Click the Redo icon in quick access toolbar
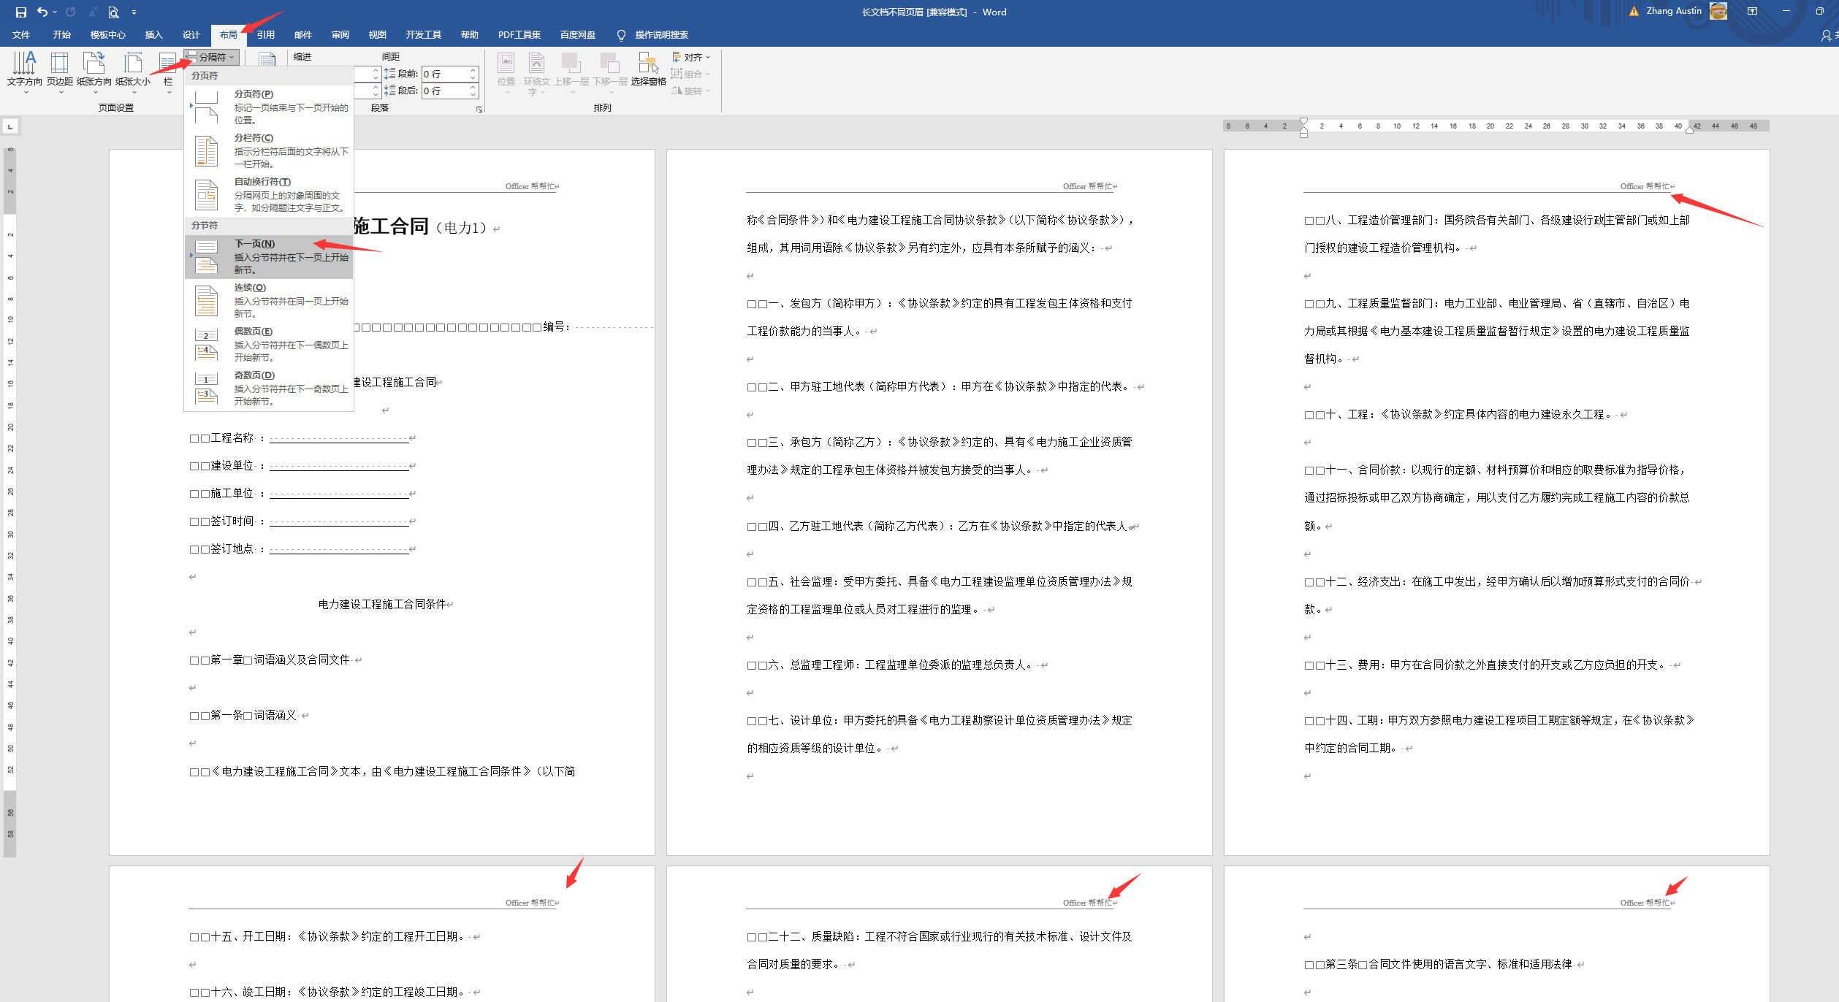Viewport: 1839px width, 1002px height. pos(71,12)
